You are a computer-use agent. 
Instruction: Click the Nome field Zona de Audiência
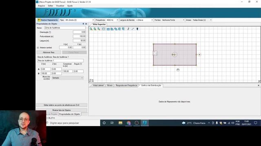tap(65, 28)
